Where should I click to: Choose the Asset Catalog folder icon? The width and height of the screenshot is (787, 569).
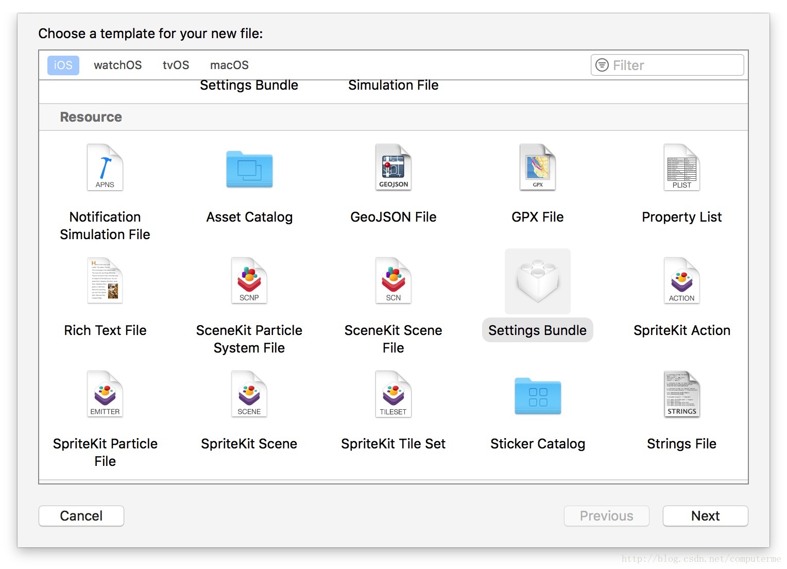[x=249, y=169]
